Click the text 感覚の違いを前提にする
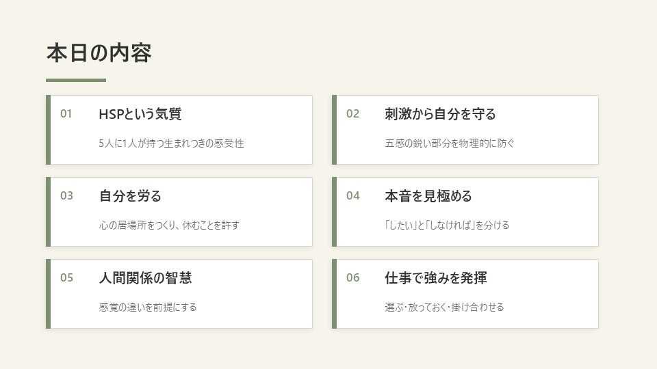 (x=148, y=307)
